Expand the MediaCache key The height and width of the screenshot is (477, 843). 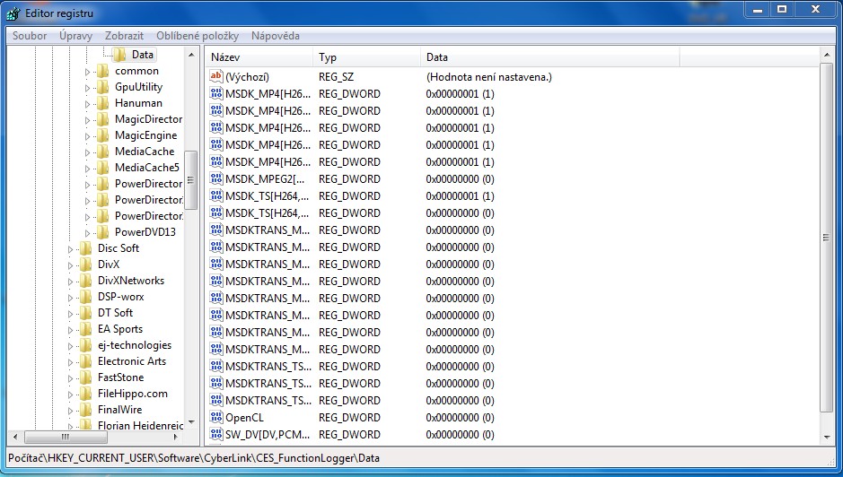87,152
